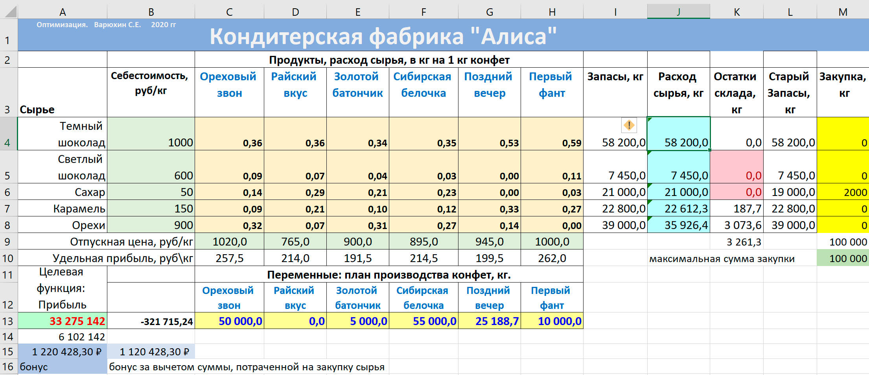Select the Карамель label cell
Image resolution: width=869 pixels, height=375 pixels.
pos(63,209)
